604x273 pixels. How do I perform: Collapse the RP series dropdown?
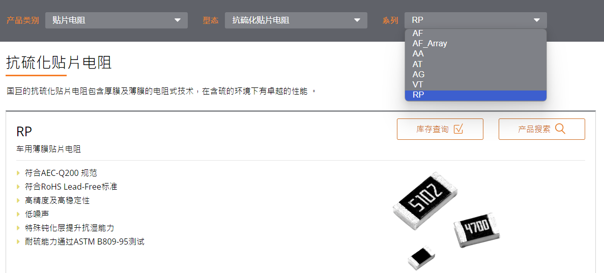coord(476,20)
